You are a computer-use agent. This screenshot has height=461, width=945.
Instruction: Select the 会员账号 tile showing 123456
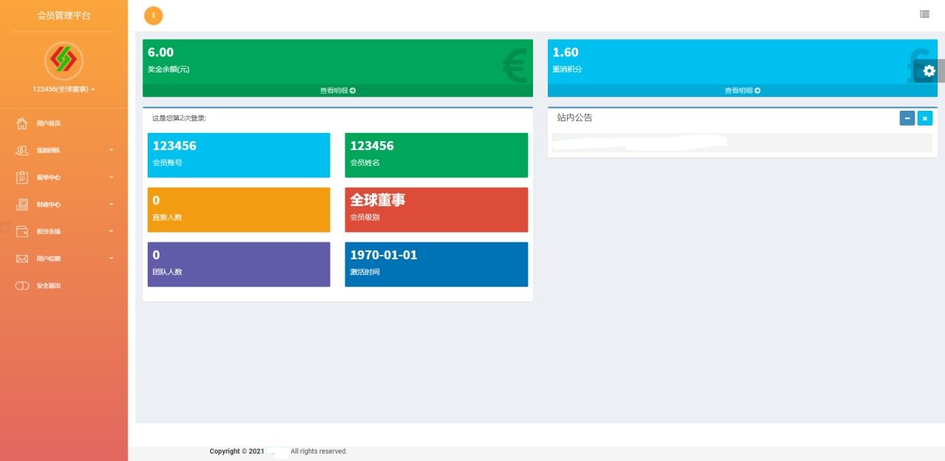pyautogui.click(x=238, y=155)
